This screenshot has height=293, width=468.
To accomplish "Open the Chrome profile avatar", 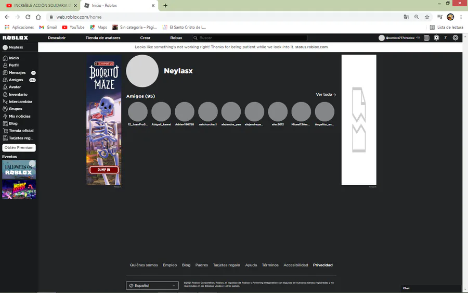I will [x=450, y=17].
